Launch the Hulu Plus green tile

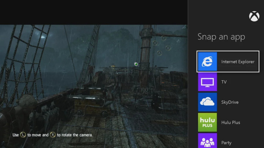[207, 122]
